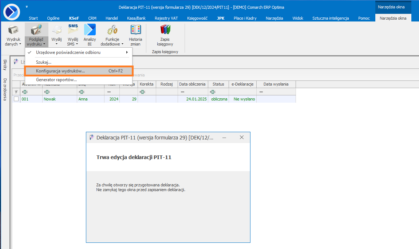Viewport: 419px width, 249px height.
Task: Click the Wydruk danych printer icon
Action: point(13,30)
